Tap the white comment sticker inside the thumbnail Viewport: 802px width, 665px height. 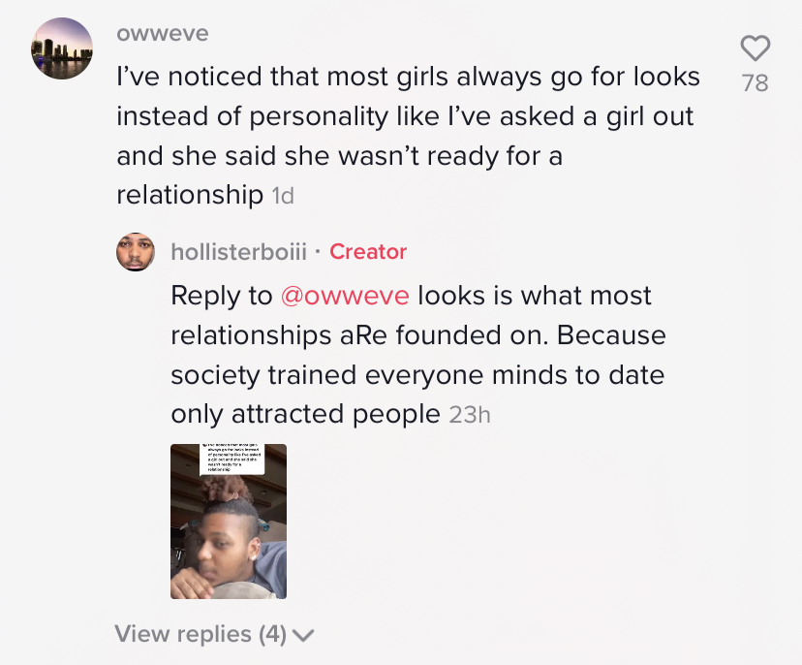[x=231, y=459]
